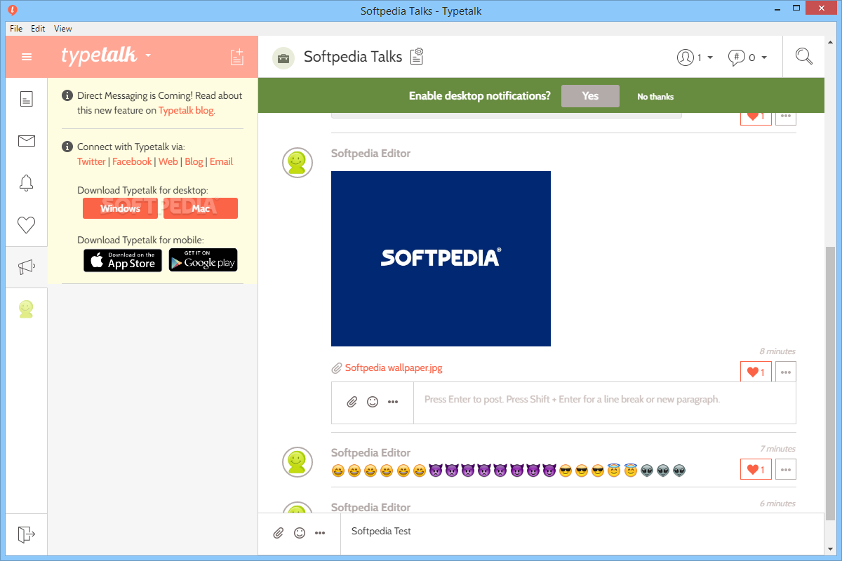The image size is (842, 561).
Task: Open the File menu
Action: [16, 29]
